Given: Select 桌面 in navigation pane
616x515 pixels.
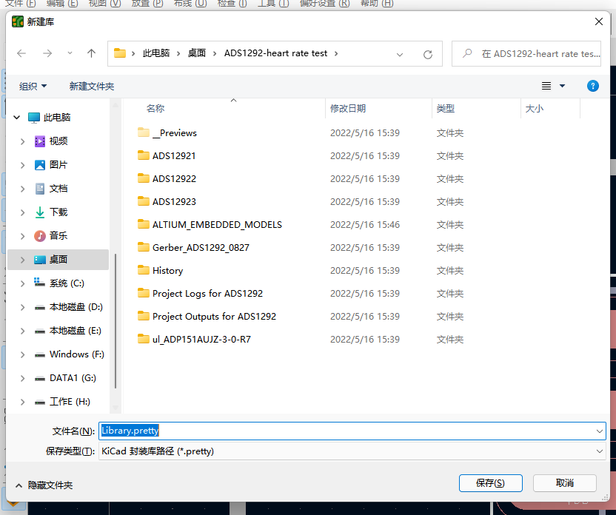Looking at the screenshot, I should 58,260.
